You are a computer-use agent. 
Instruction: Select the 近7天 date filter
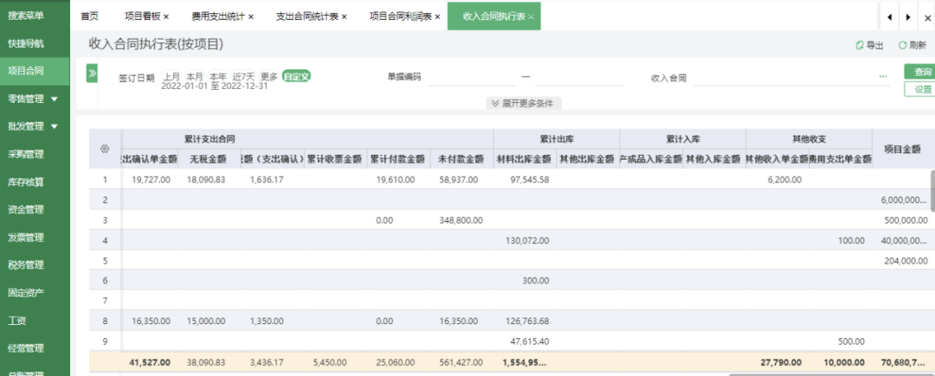[244, 76]
